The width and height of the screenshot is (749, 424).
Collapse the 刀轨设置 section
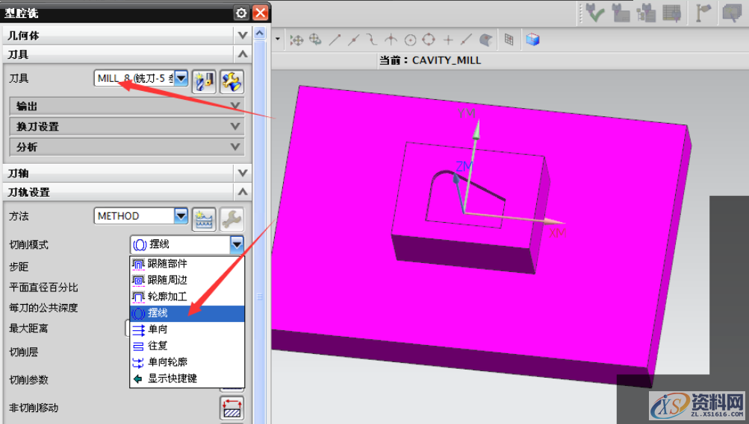pos(241,192)
